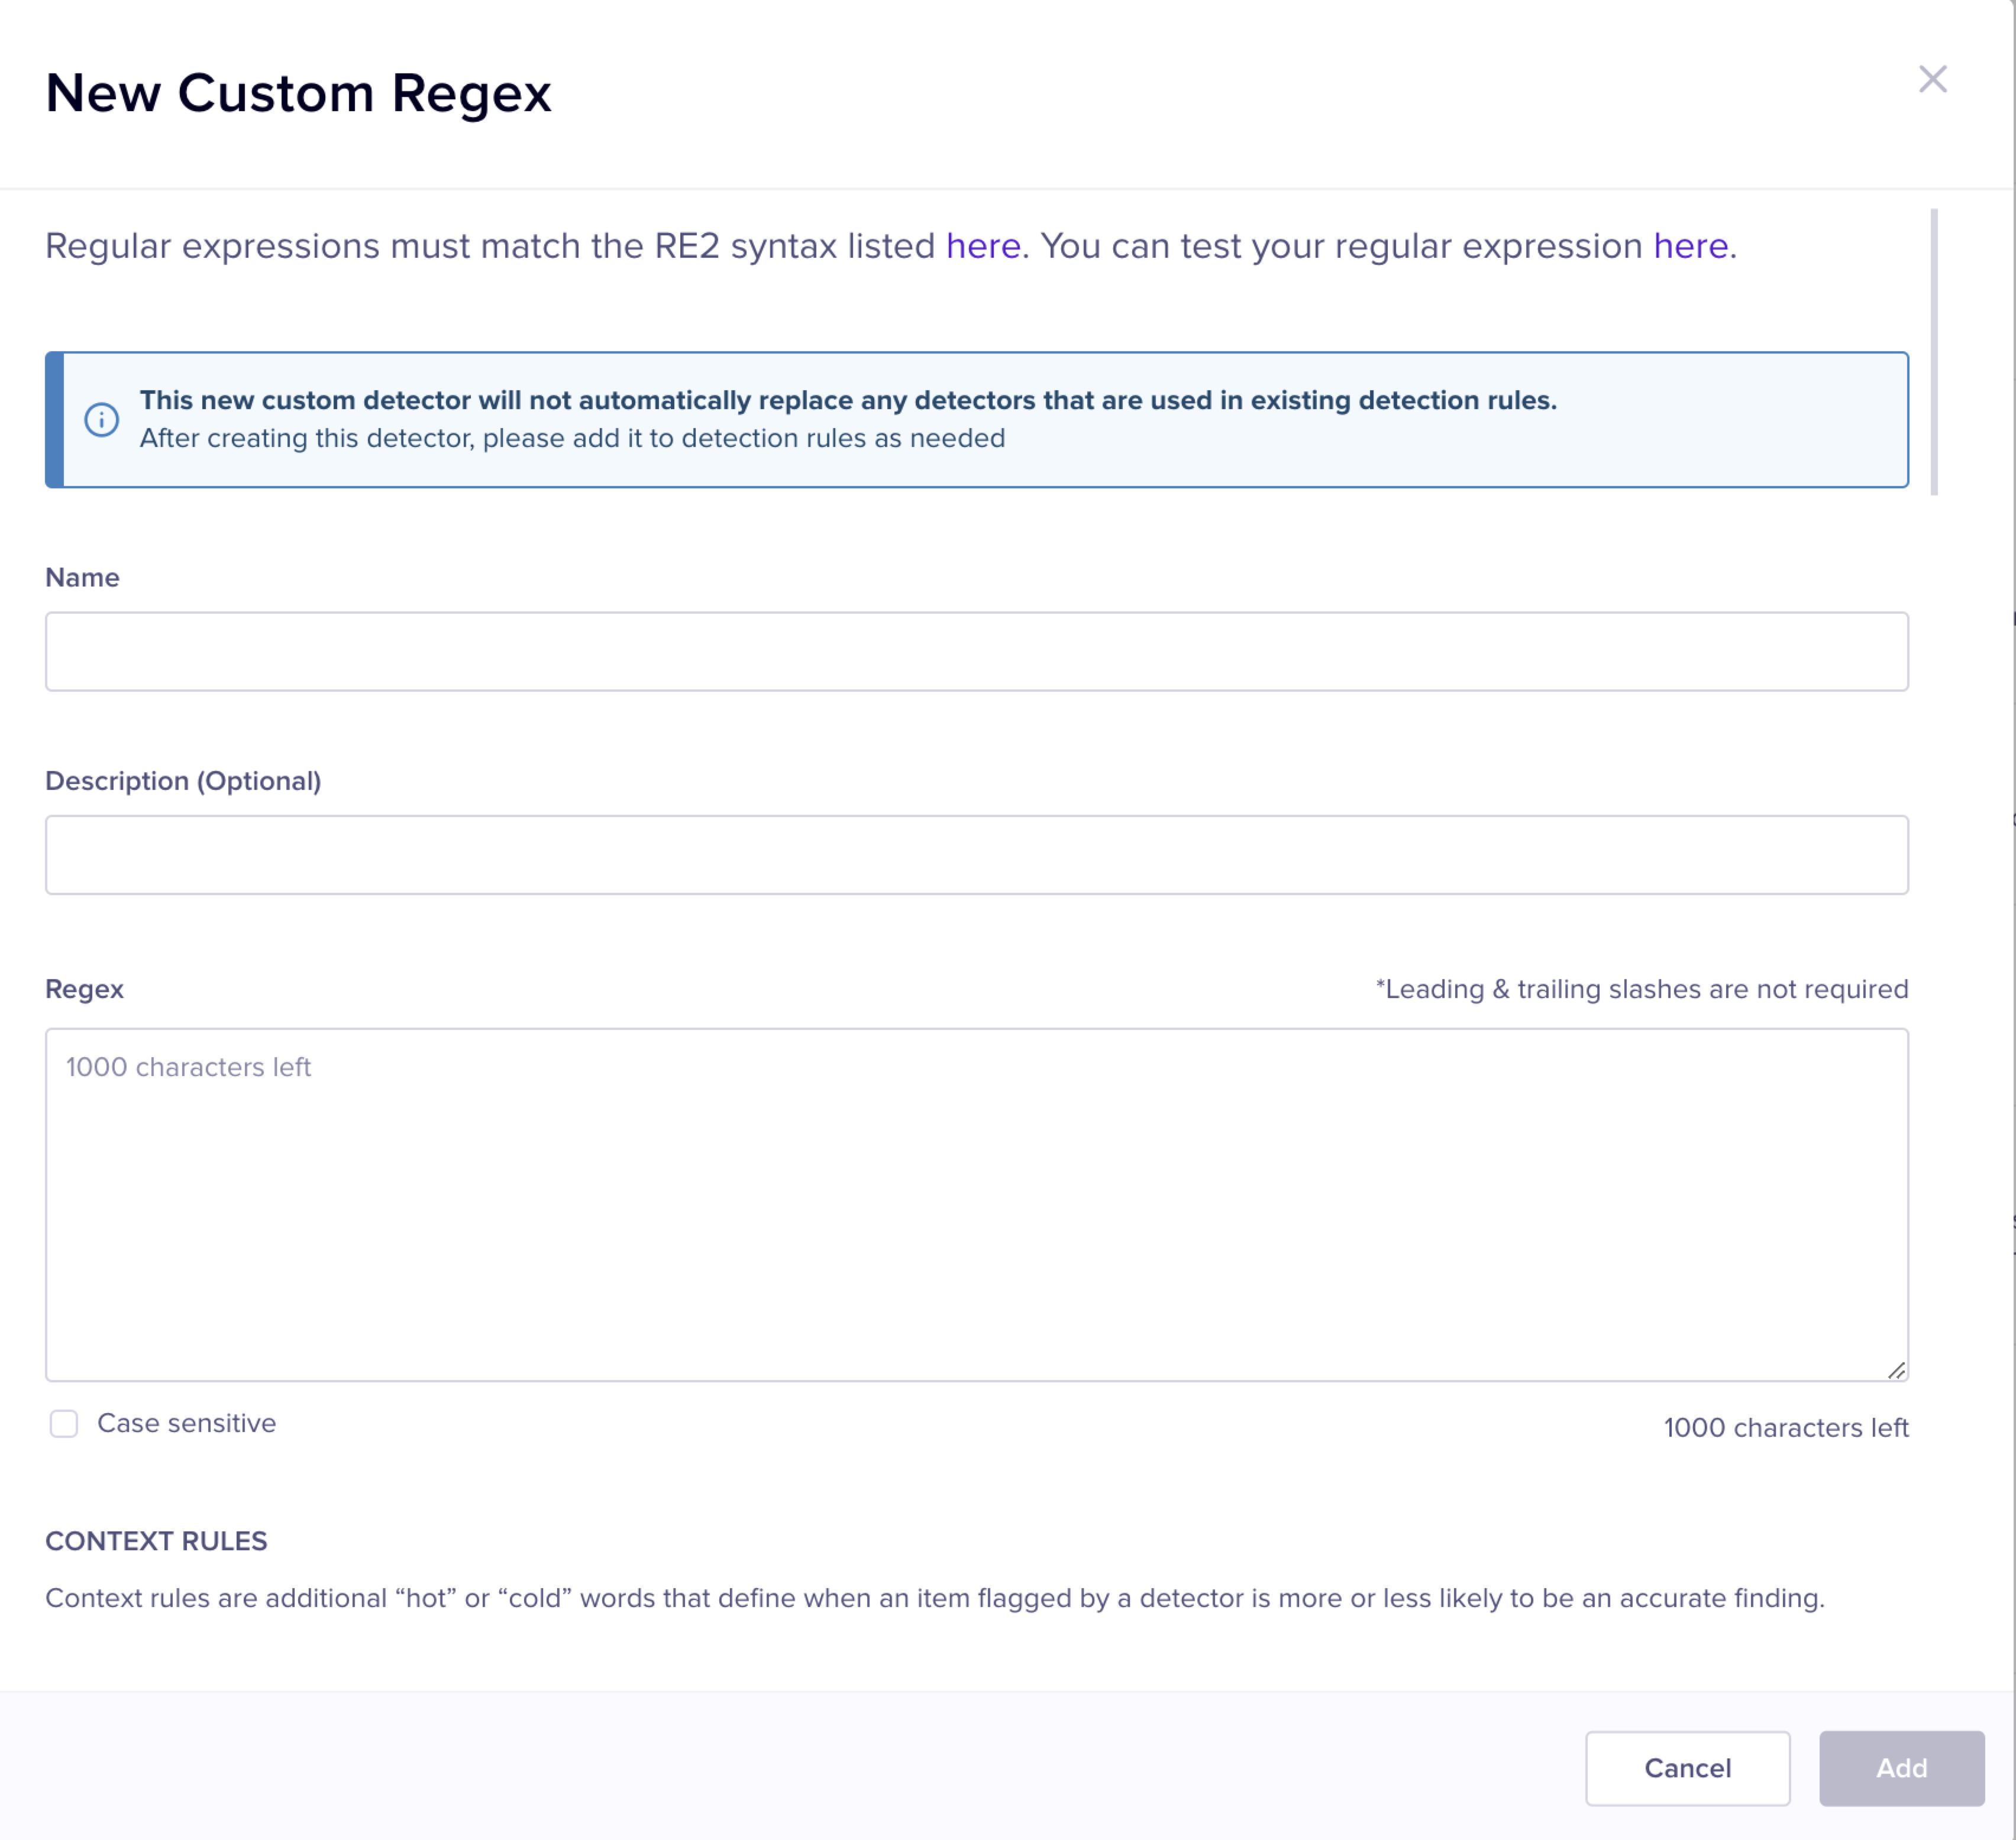2016x1840 pixels.
Task: Close the New Custom Regex dialog
Action: coord(1932,79)
